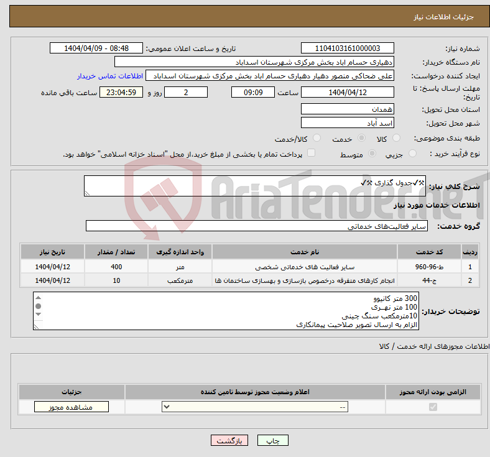
Task: Click the announcement date field 1404/04/09 - 08:48
Action: point(96,48)
